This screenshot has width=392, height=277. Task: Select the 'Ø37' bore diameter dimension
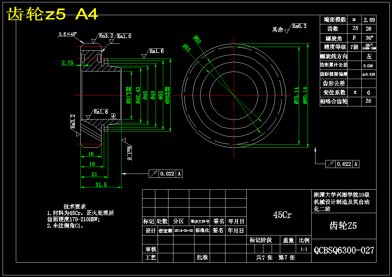click(x=129, y=95)
